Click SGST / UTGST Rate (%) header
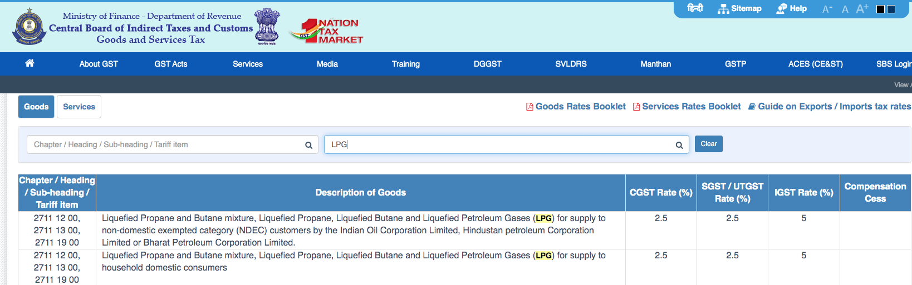The height and width of the screenshot is (285, 912). pos(732,193)
